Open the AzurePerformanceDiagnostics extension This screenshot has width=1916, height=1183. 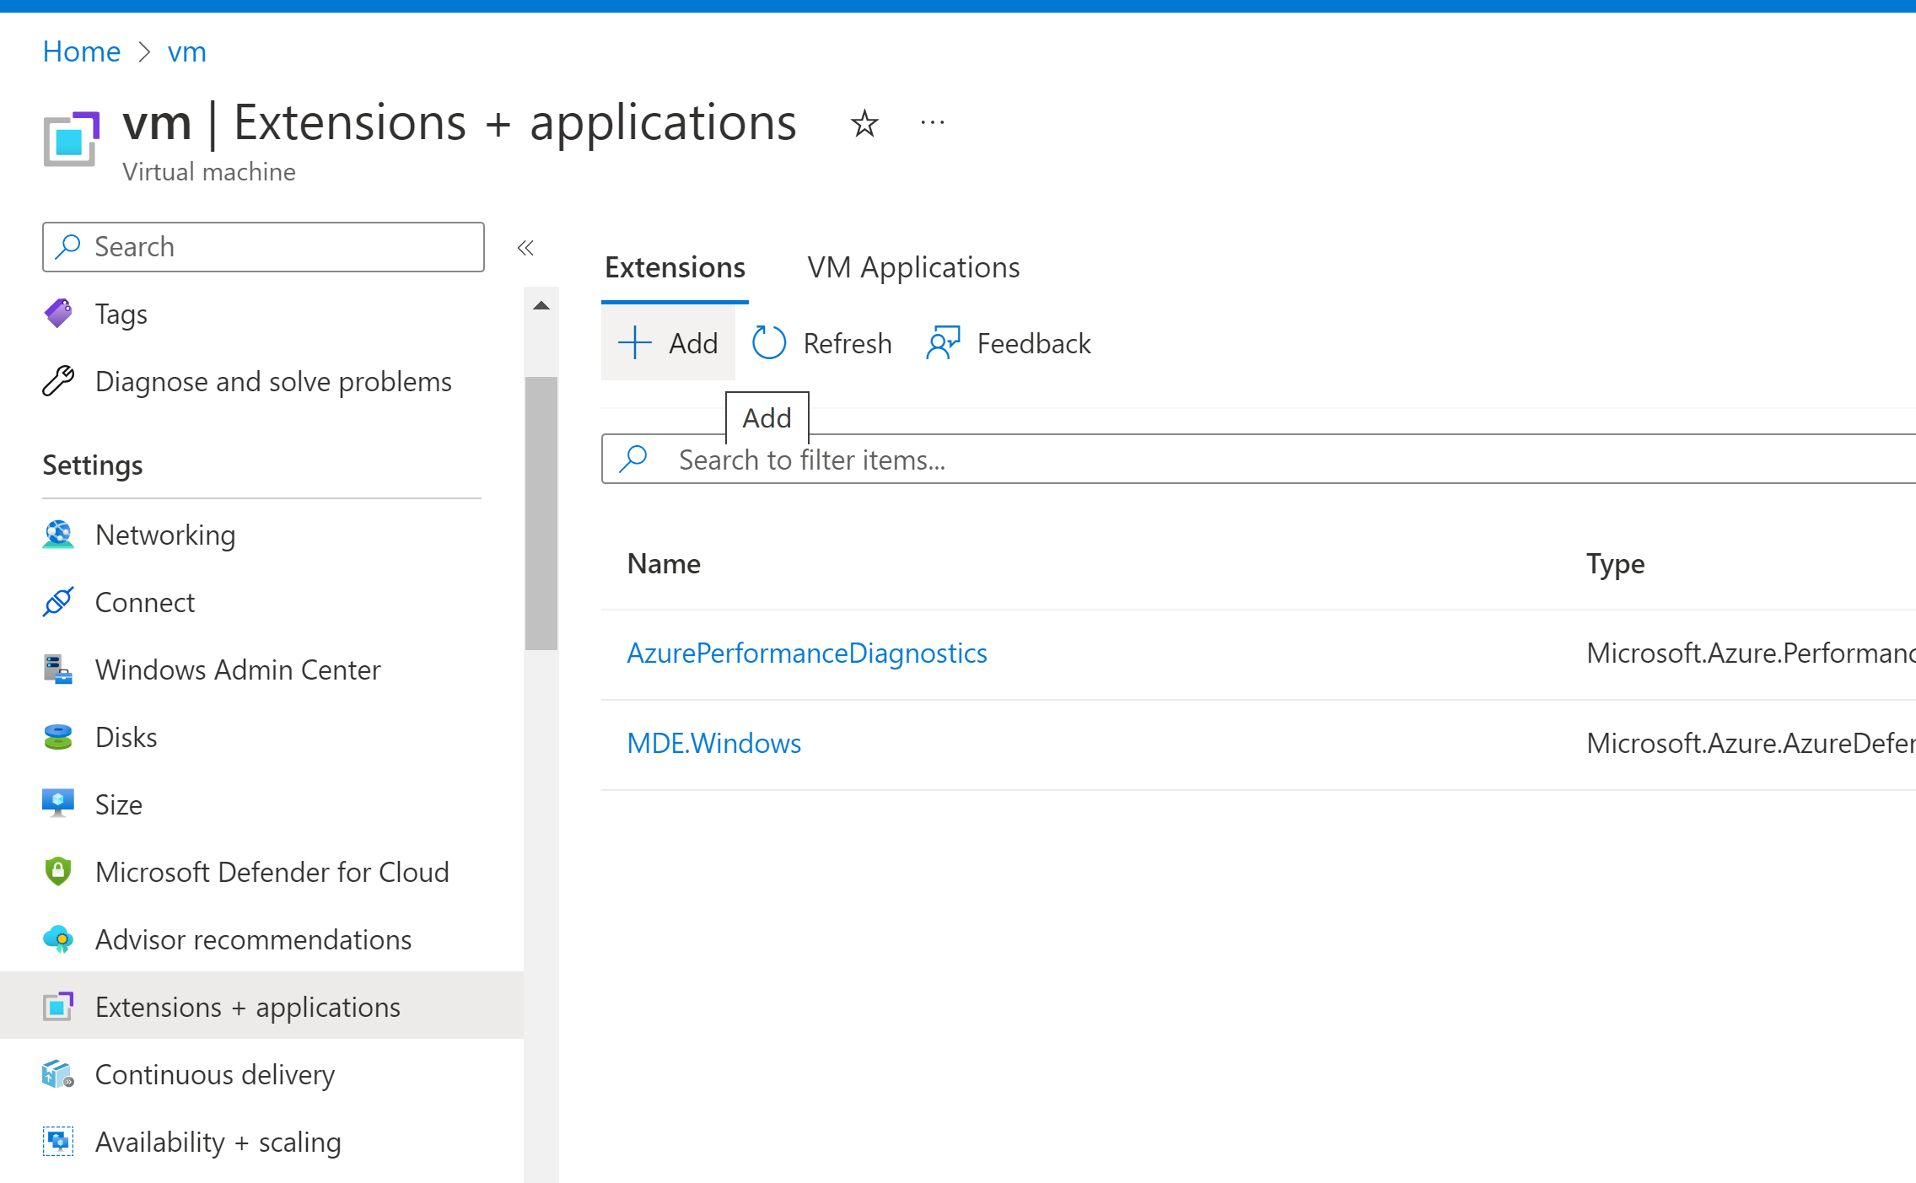click(807, 653)
